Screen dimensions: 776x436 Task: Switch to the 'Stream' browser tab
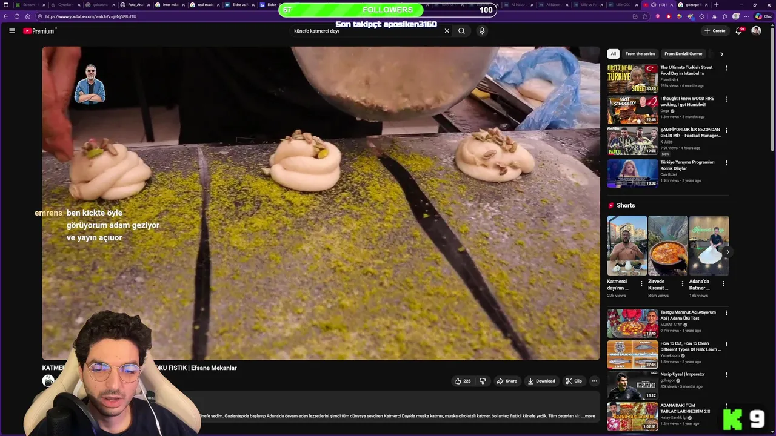tap(29, 5)
